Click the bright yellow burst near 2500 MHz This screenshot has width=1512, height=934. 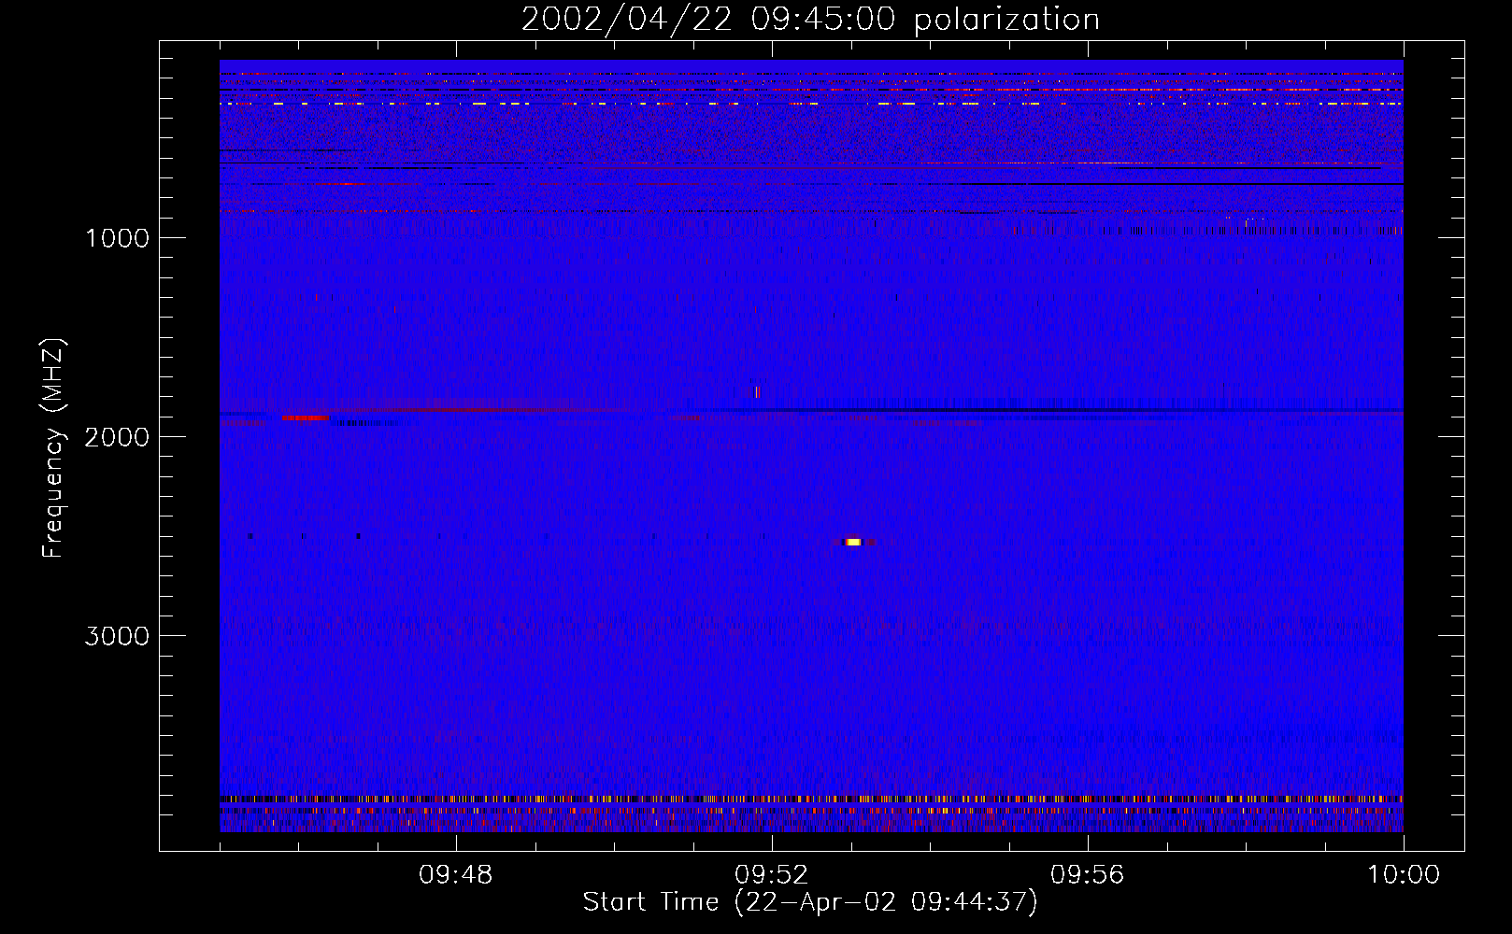[853, 542]
